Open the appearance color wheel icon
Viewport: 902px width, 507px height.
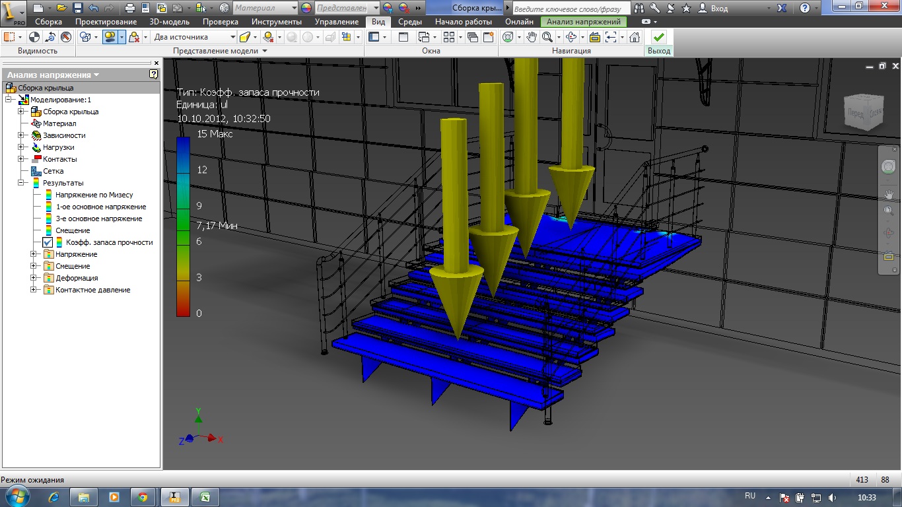pos(306,8)
